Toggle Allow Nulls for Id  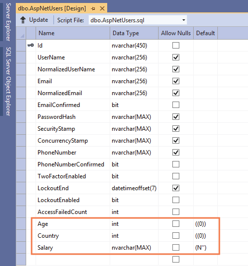tap(176, 45)
